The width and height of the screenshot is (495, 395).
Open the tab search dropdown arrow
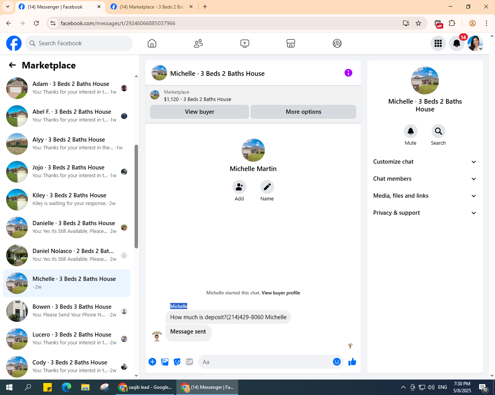[7, 7]
